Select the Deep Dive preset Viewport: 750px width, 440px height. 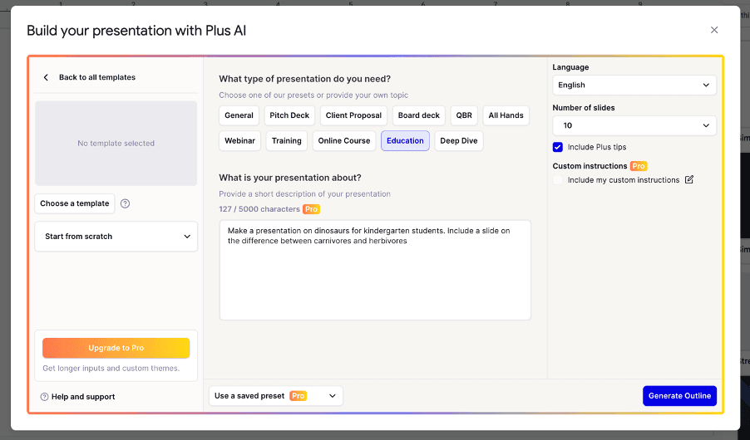(x=459, y=140)
